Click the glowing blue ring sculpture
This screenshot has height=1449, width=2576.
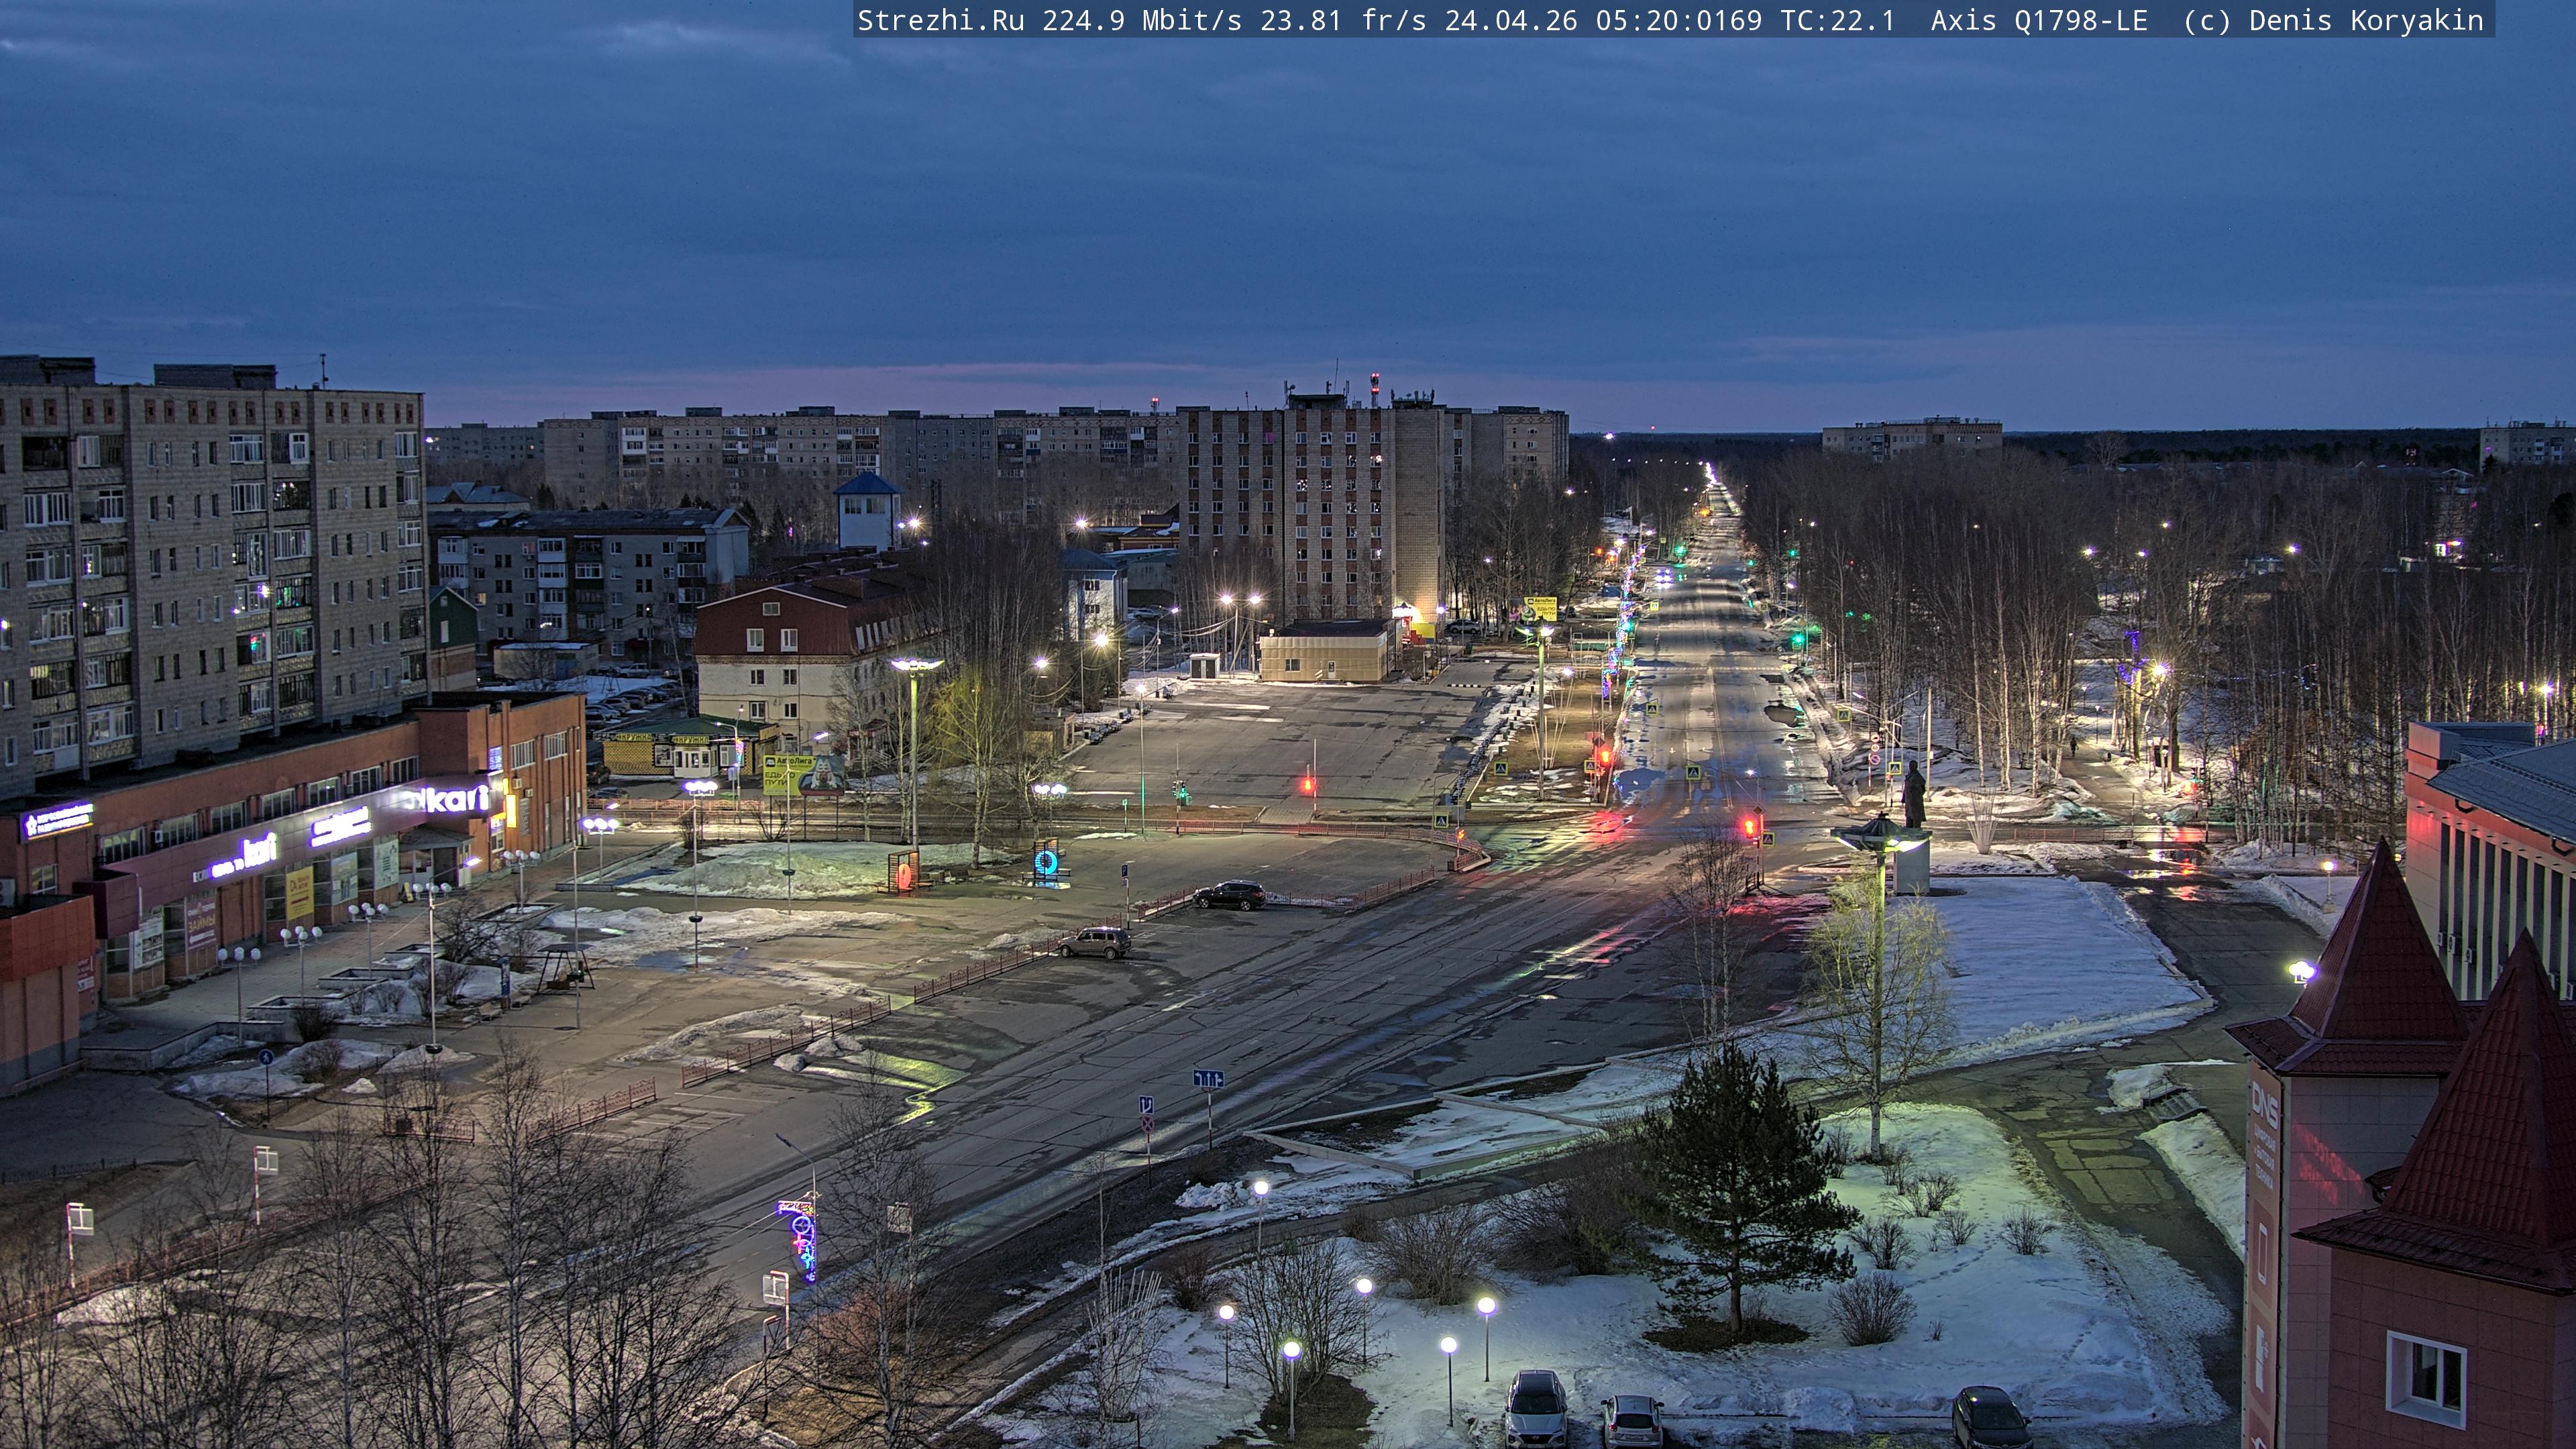(1046, 862)
